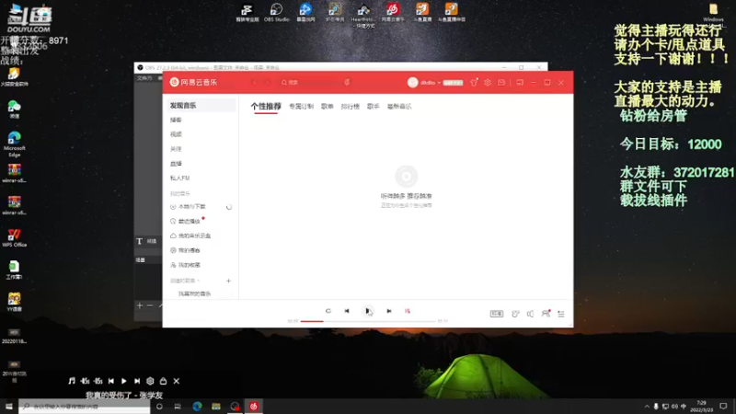
Task: Open the user avatar profile
Action: pyautogui.click(x=412, y=83)
